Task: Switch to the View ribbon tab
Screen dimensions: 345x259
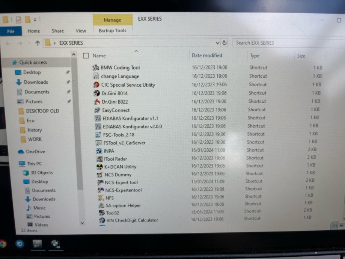Action: [x=81, y=31]
